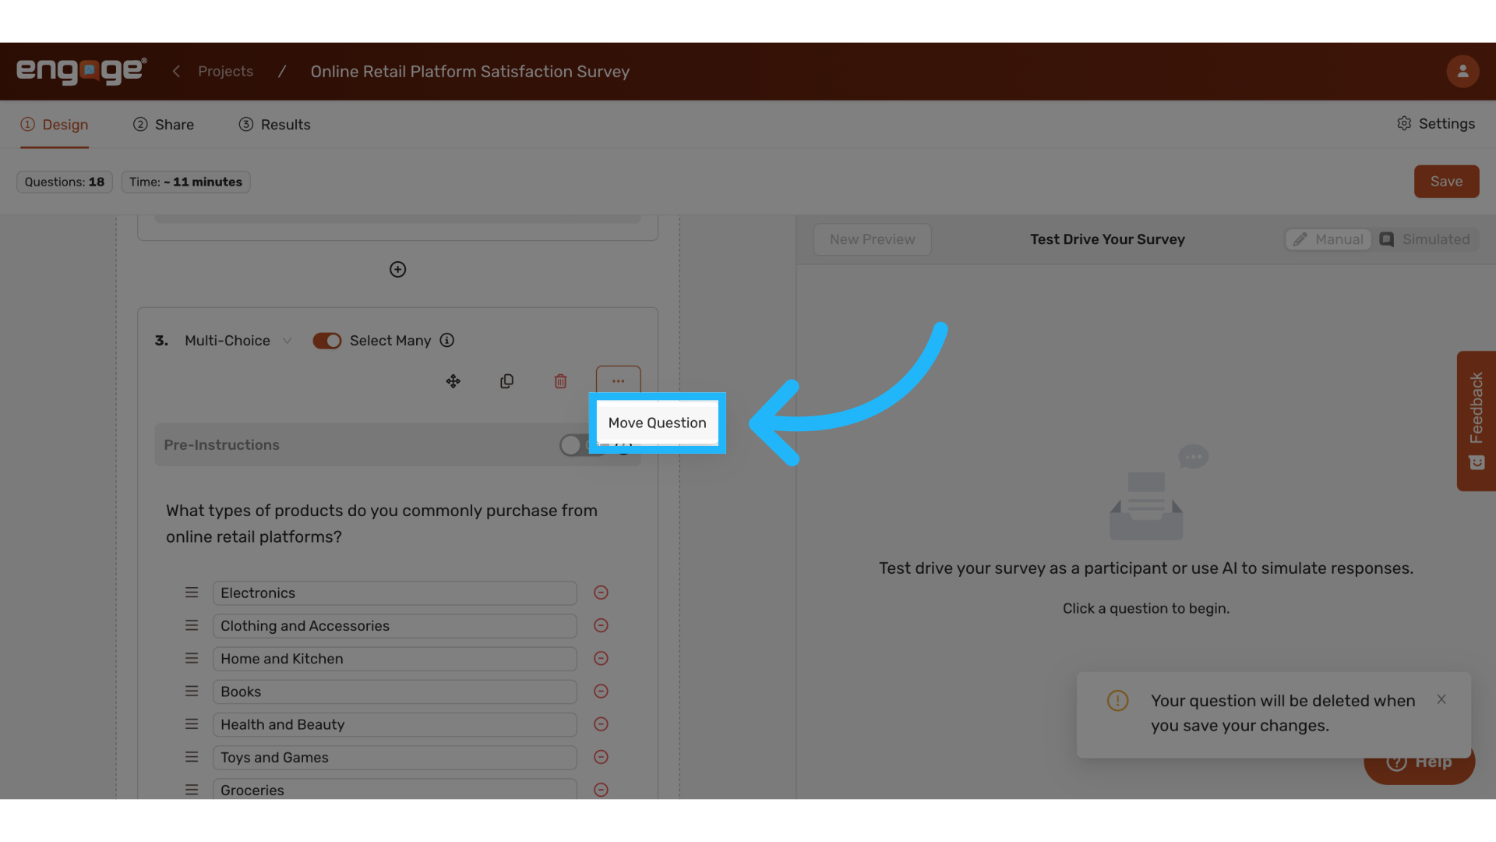Duplicate question 3 with the copy icon
1496x842 pixels.
coord(506,381)
